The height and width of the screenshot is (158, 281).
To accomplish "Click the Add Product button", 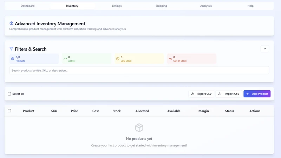I will (257, 94).
